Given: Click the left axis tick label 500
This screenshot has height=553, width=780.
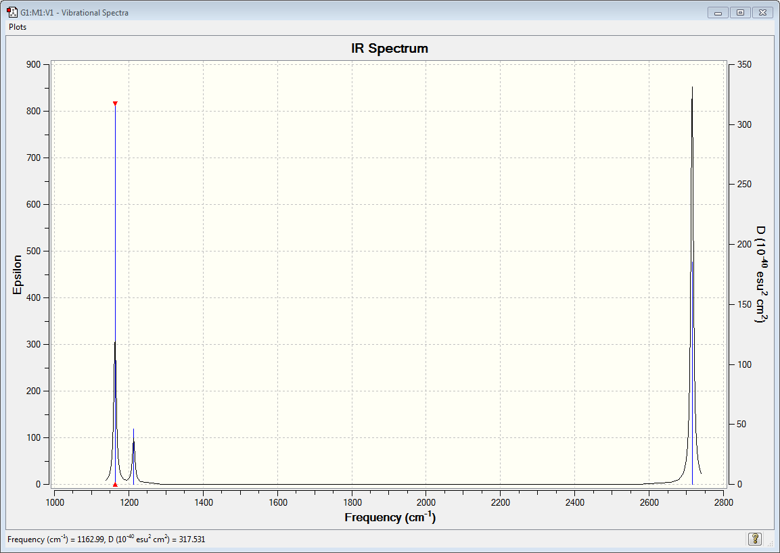Looking at the screenshot, I should (x=34, y=251).
